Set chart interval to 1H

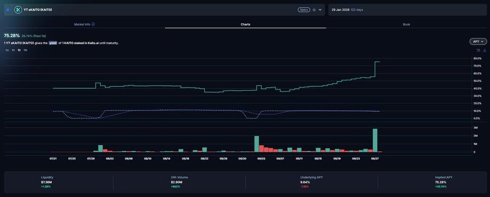coord(13,50)
